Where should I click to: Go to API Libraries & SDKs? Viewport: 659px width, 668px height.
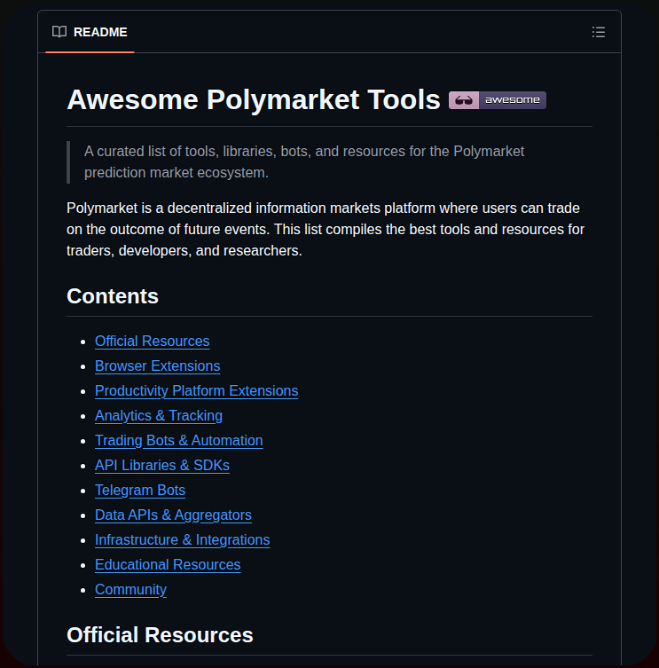pos(162,465)
